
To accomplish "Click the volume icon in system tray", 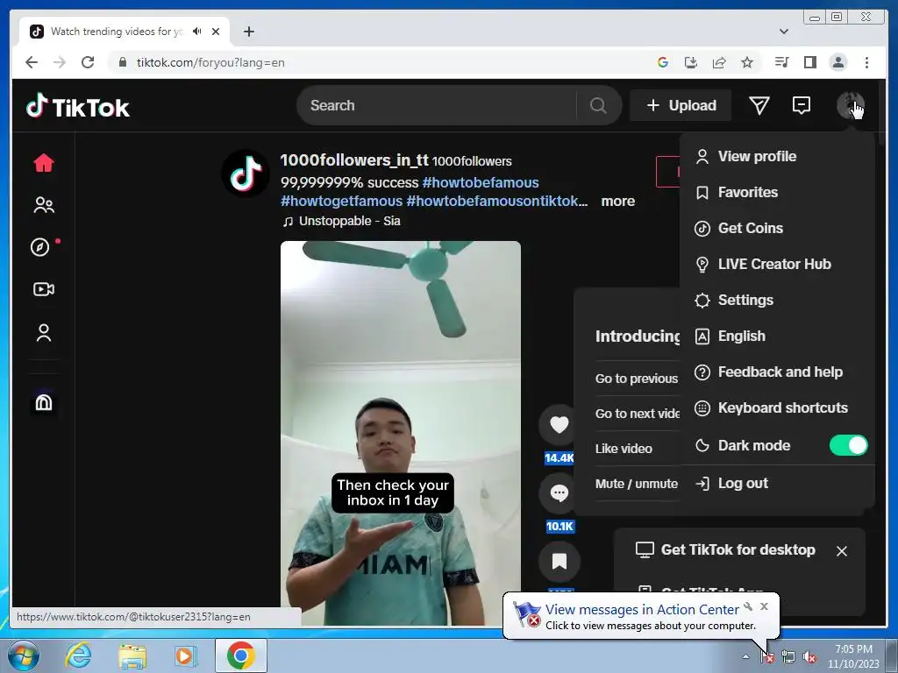I will (809, 657).
